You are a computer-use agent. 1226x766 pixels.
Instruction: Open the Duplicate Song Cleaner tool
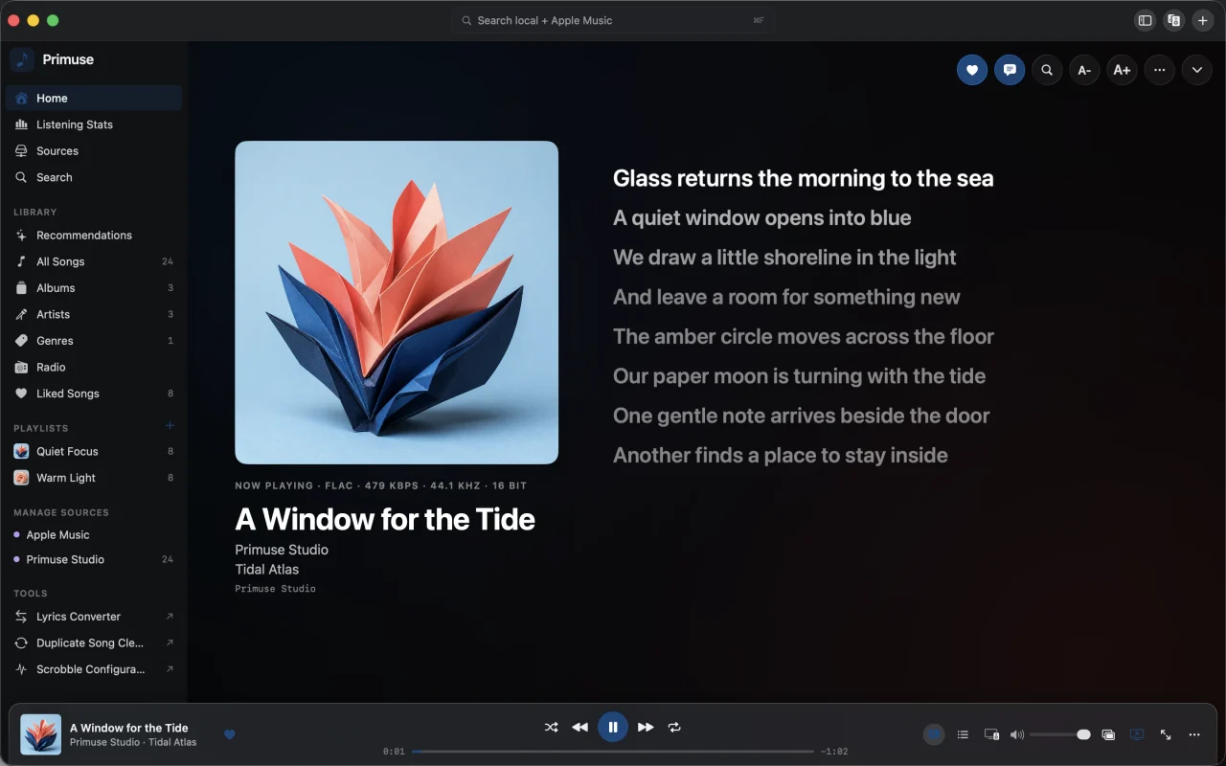[94, 643]
